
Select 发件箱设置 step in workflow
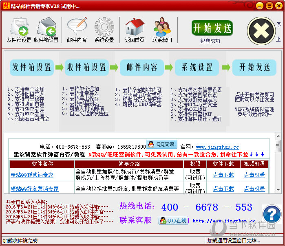pos(32,67)
